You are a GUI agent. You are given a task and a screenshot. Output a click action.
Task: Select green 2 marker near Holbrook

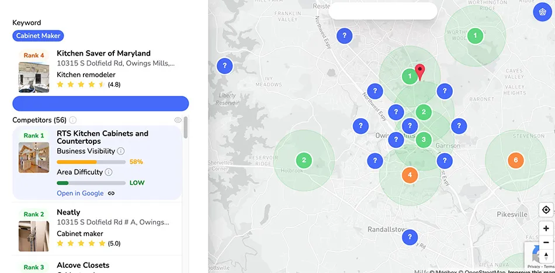[x=304, y=160]
